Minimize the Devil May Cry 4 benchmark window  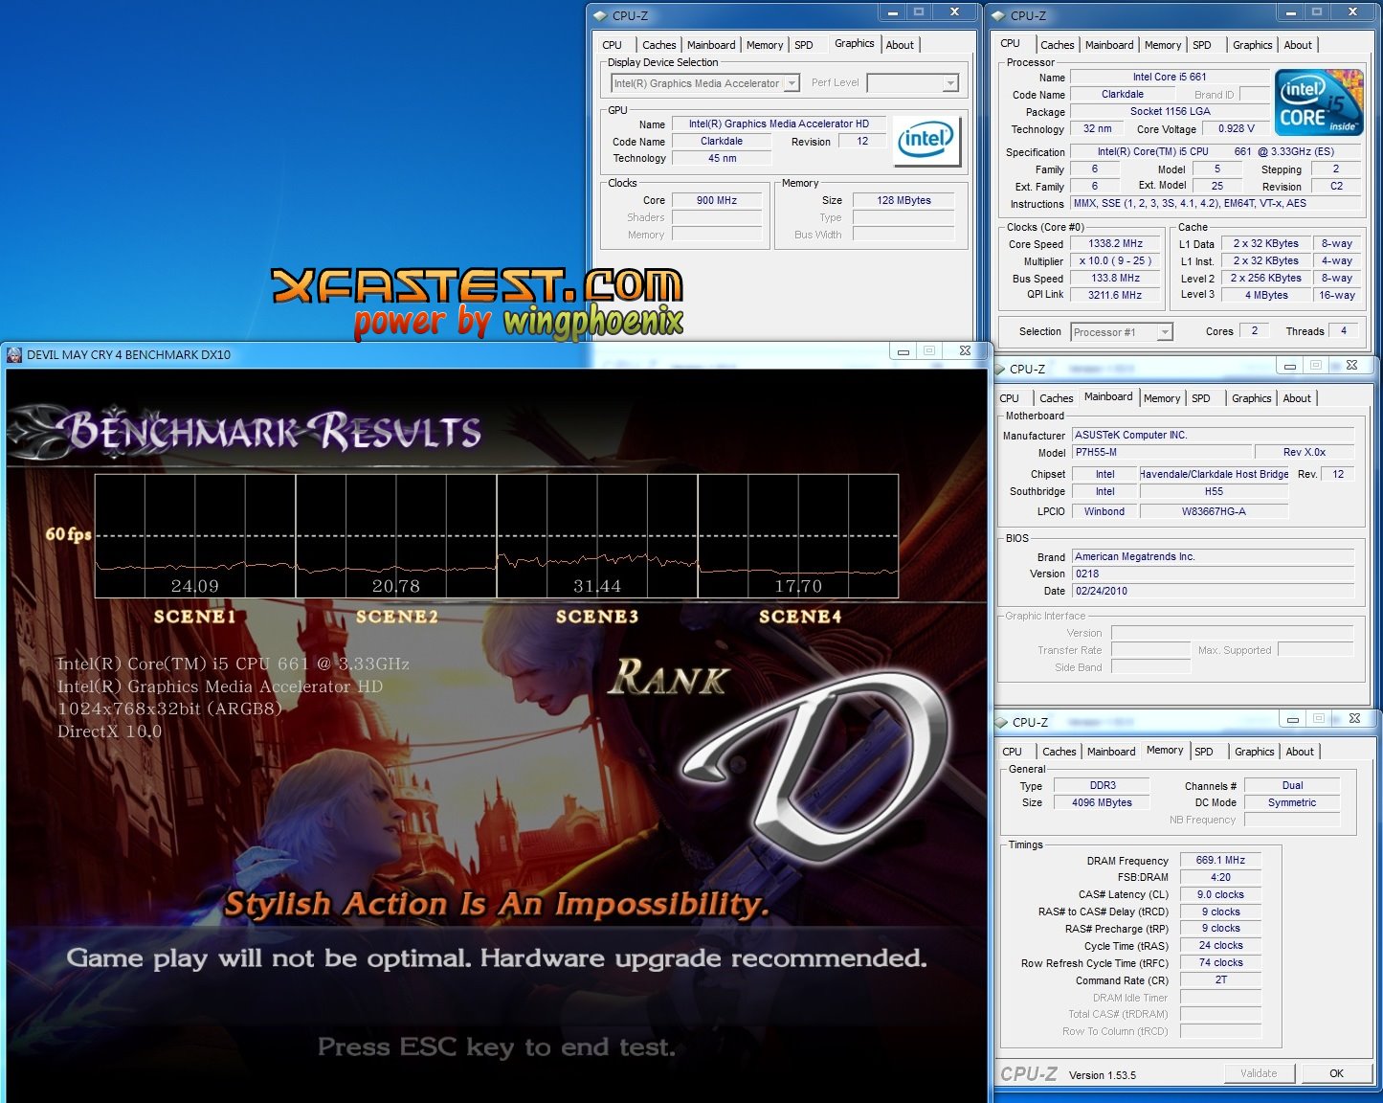pyautogui.click(x=903, y=351)
